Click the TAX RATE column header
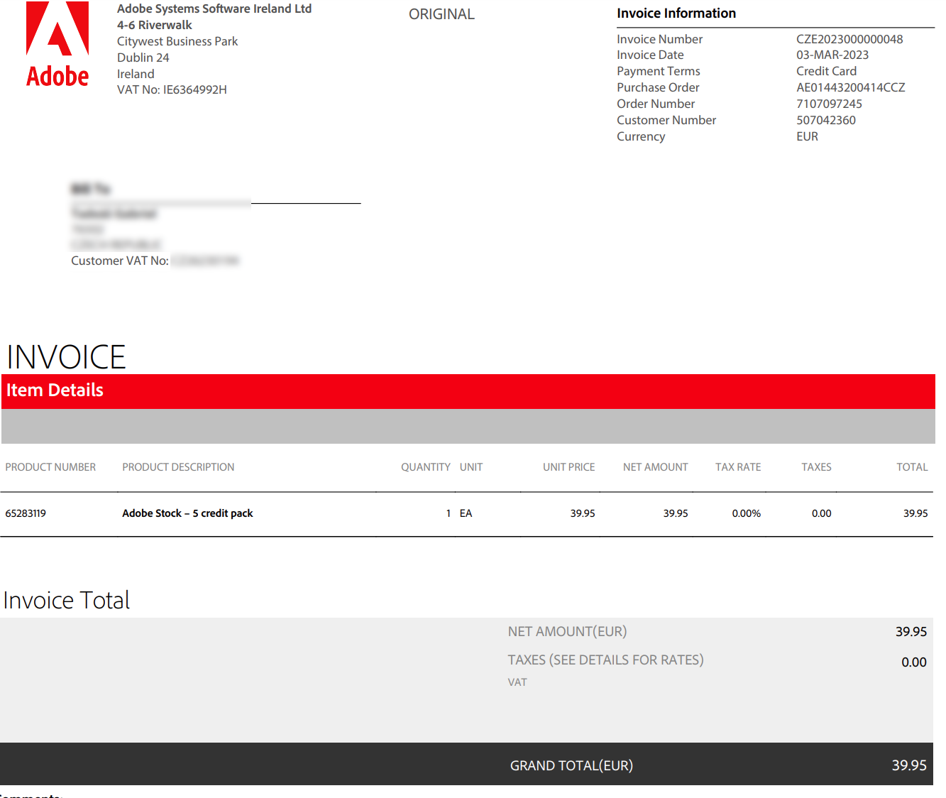Image resolution: width=946 pixels, height=798 pixels. pos(738,467)
